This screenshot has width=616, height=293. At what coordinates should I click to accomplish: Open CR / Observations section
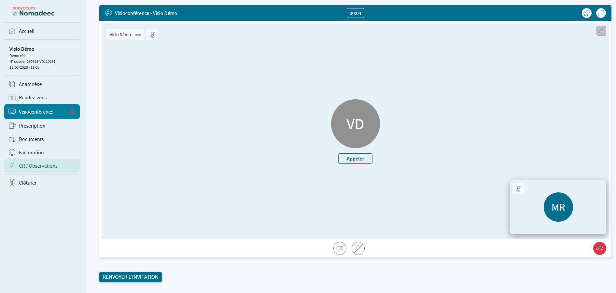42,166
